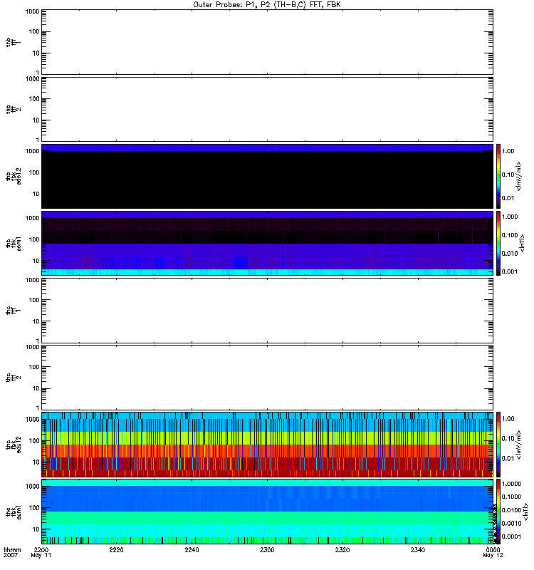Click the 0.0010 value on thc scm1 color bar
Screen dimensions: 534x570
[x=511, y=524]
